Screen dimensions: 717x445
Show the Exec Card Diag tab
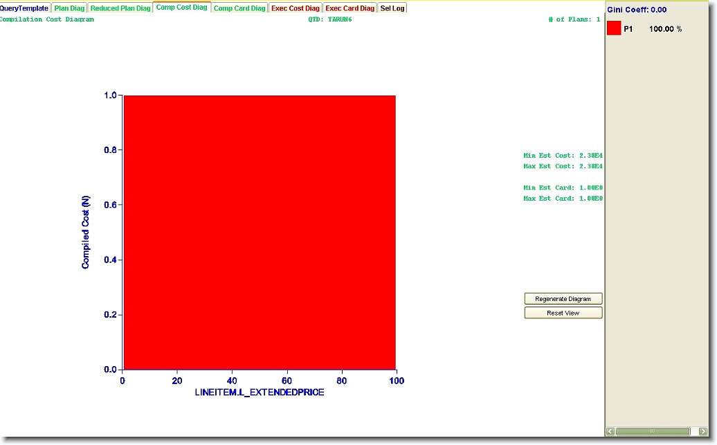coord(350,8)
